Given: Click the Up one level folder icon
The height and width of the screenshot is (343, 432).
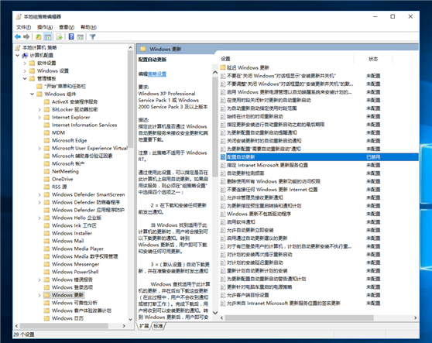Looking at the screenshot, I should pos(38,36).
